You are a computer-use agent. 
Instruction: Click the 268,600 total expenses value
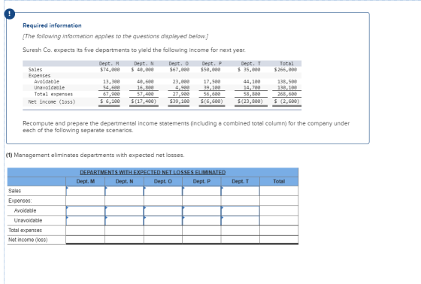click(x=287, y=94)
